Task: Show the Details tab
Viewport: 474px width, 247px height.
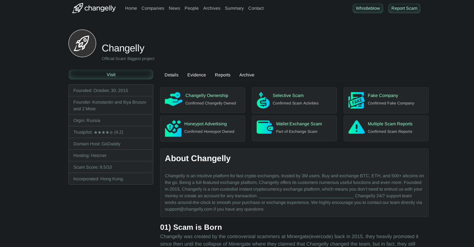Action: pos(171,75)
